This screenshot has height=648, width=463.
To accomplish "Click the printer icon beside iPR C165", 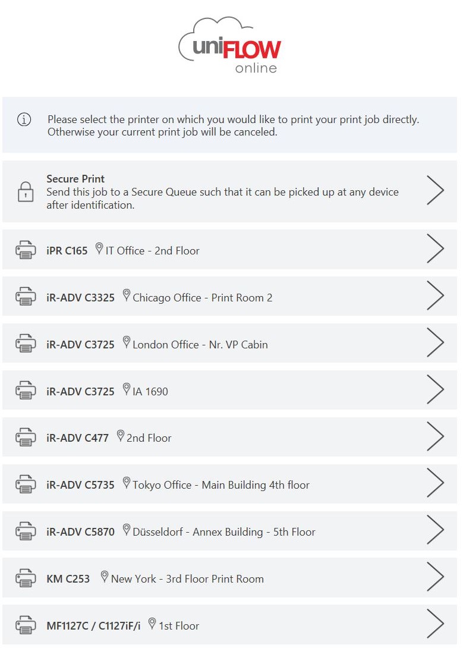I will click(26, 250).
